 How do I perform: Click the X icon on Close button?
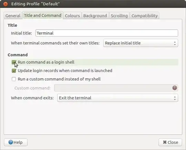pos(165,142)
